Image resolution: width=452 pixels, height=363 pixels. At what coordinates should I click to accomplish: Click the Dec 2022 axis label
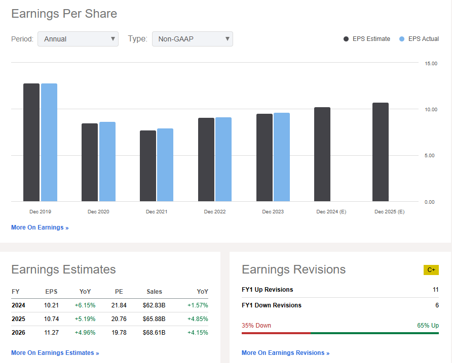pyautogui.click(x=214, y=211)
